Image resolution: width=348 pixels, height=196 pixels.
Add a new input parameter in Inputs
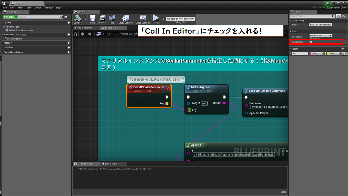tap(343, 49)
